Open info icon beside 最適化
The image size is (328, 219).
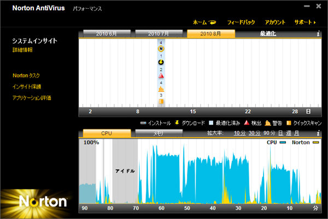pos(318,33)
